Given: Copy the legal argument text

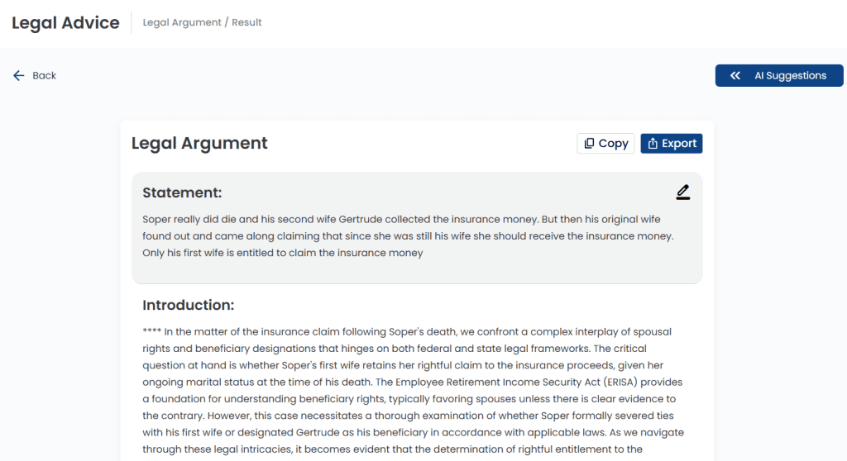Looking at the screenshot, I should 605,144.
